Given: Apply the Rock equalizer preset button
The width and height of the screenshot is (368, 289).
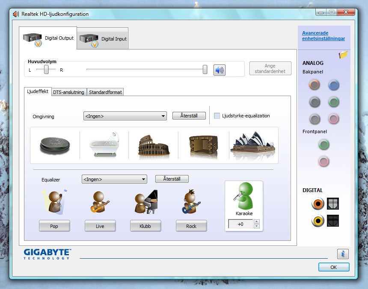Looking at the screenshot, I should tap(191, 226).
